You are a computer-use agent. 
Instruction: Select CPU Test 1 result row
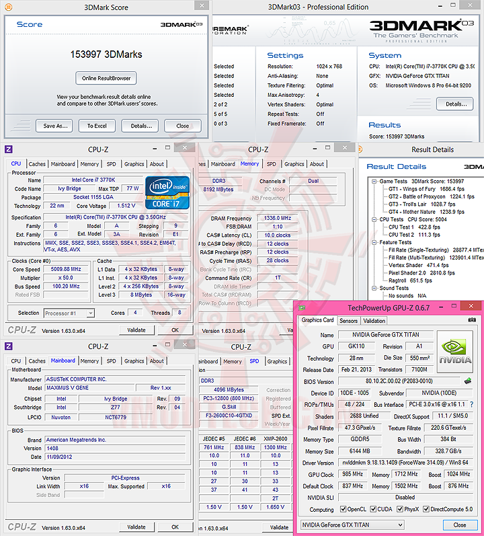pos(414,227)
